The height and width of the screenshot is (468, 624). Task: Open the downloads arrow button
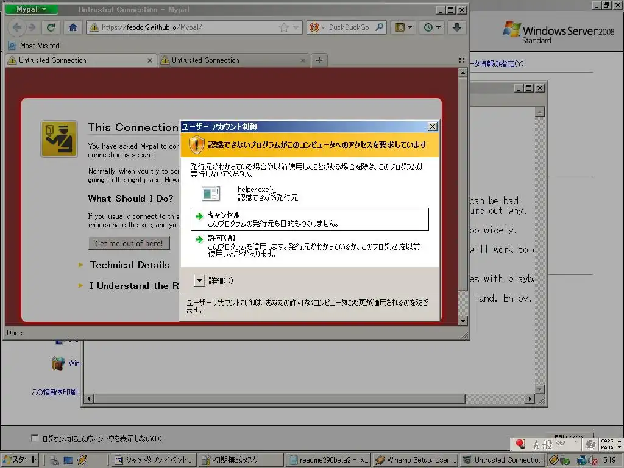tap(457, 27)
